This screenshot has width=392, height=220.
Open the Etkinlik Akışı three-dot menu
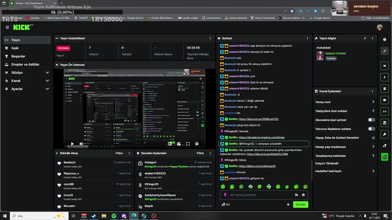[x=129, y=153]
